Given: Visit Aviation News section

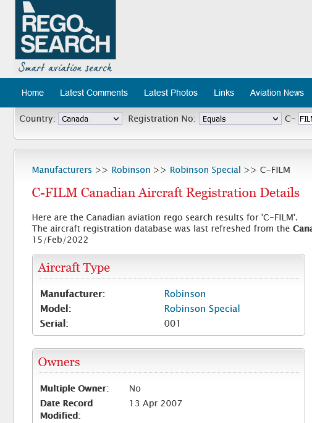Looking at the screenshot, I should pos(277,93).
